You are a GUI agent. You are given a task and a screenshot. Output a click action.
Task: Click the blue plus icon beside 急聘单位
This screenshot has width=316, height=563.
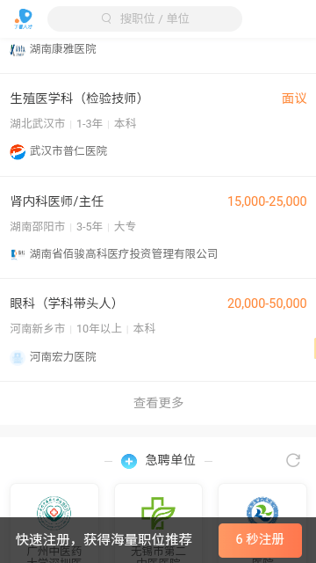coord(129,461)
